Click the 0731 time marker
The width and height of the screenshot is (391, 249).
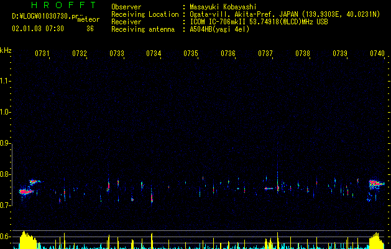click(x=42, y=54)
